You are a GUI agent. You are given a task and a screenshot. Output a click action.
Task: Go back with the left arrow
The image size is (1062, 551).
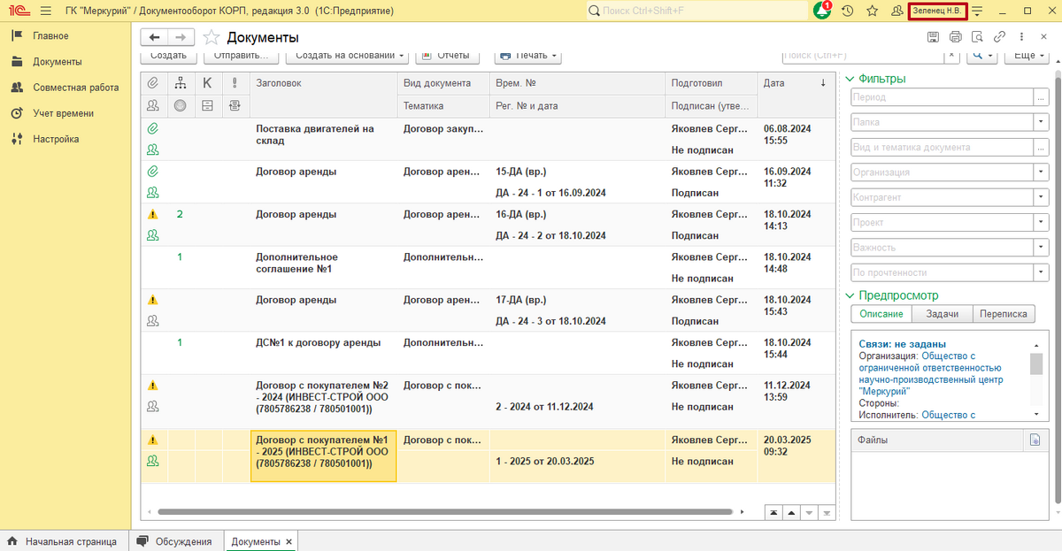pos(155,37)
